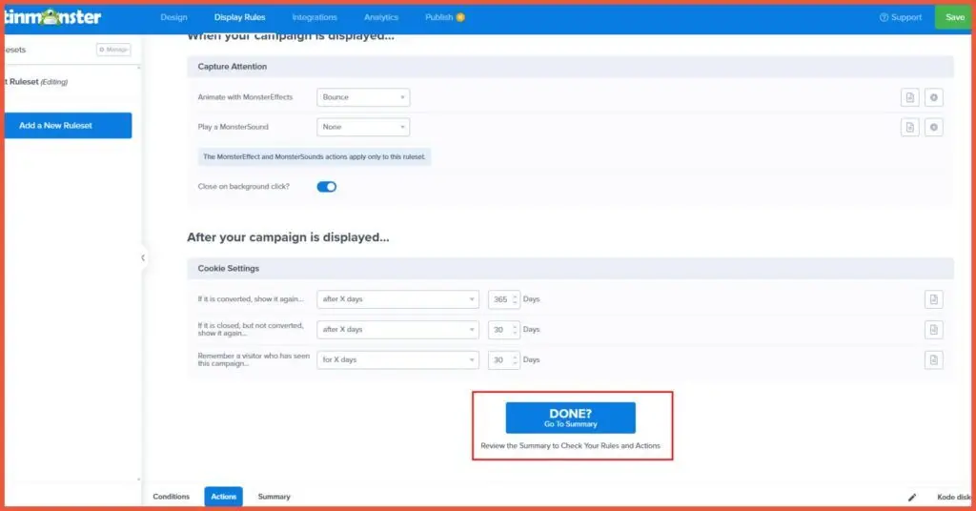Open the Summary tab at the bottom
The width and height of the screenshot is (976, 511).
[x=274, y=497]
